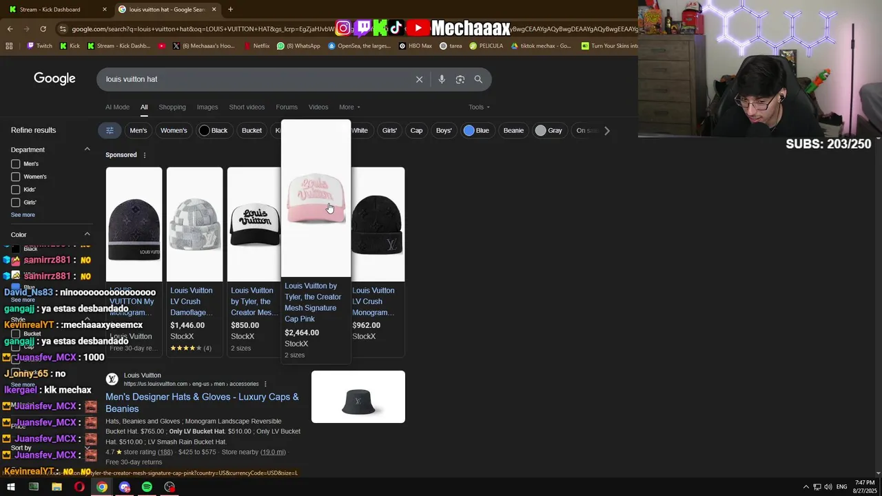This screenshot has height=496, width=882.
Task: Open a new browser tab with plus icon
Action: [x=230, y=9]
